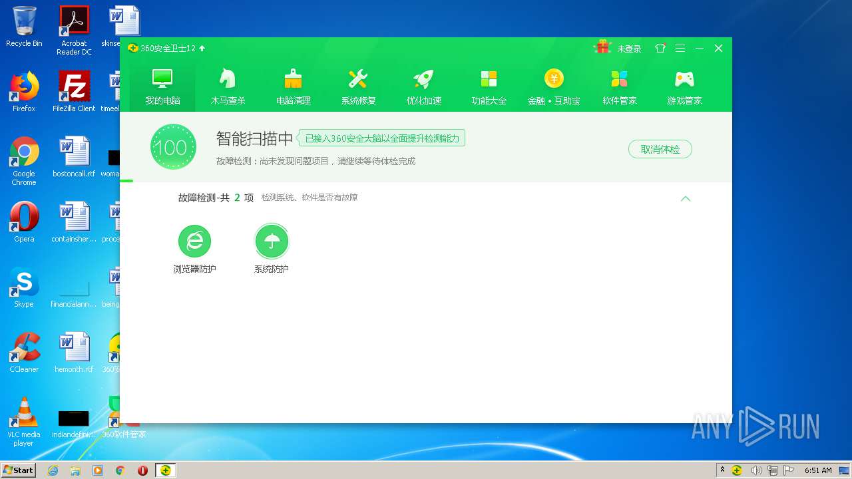Click the Action Center flag icon
The width and height of the screenshot is (852, 479).
[x=789, y=470]
